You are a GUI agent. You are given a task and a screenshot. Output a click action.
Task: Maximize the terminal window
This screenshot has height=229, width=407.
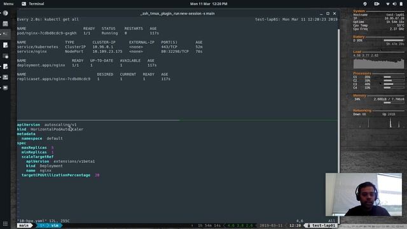pyautogui.click(x=328, y=13)
